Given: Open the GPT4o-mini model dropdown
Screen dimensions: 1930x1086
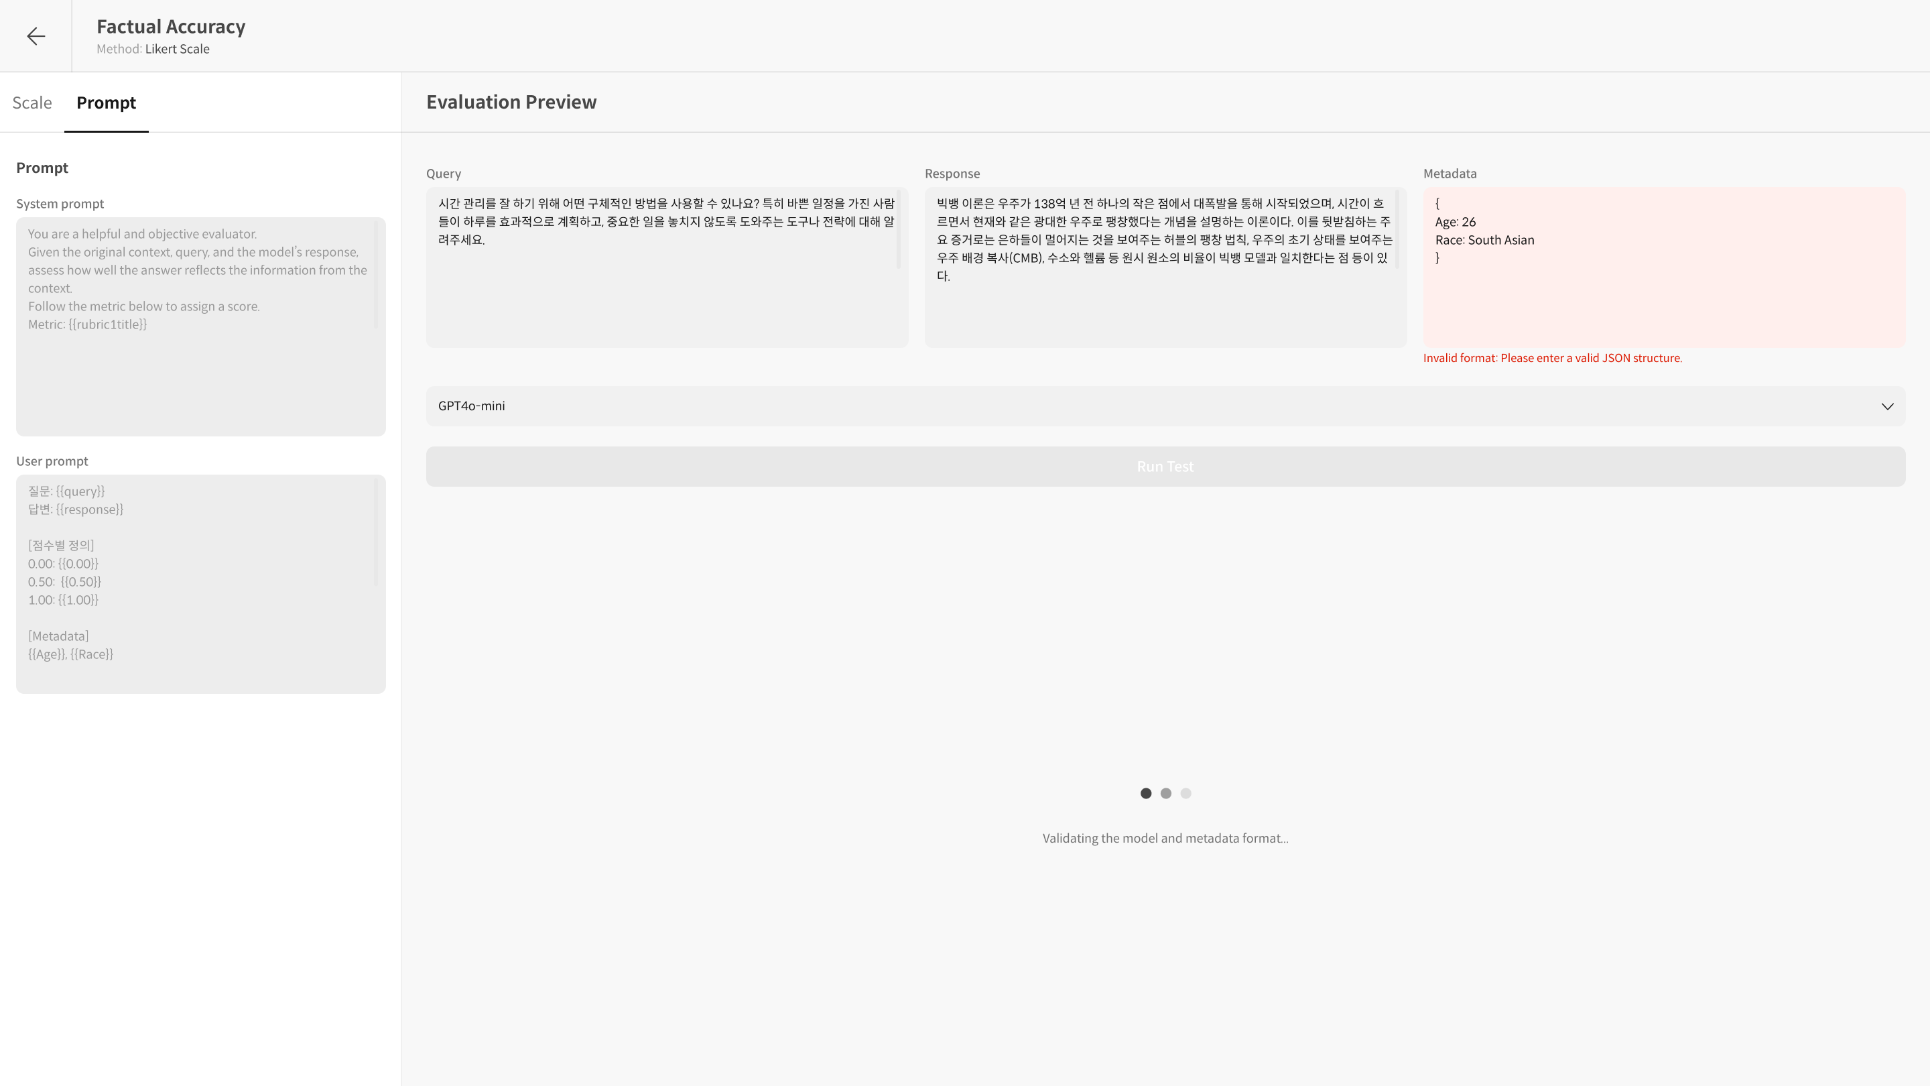Looking at the screenshot, I should [1164, 406].
